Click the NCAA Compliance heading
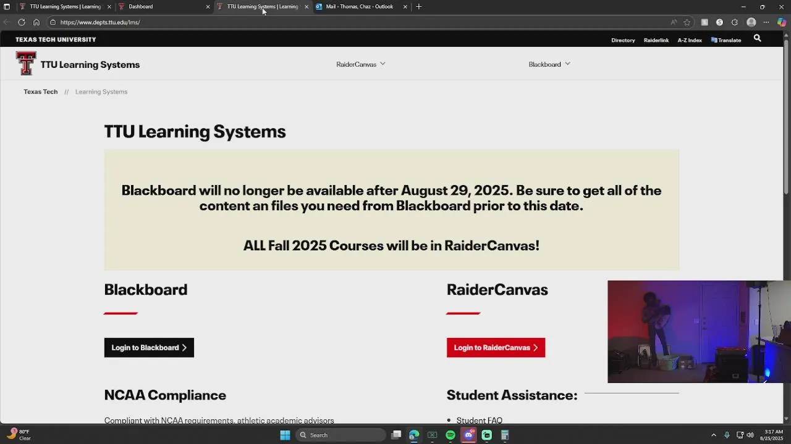The width and height of the screenshot is (791, 444). [x=165, y=395]
